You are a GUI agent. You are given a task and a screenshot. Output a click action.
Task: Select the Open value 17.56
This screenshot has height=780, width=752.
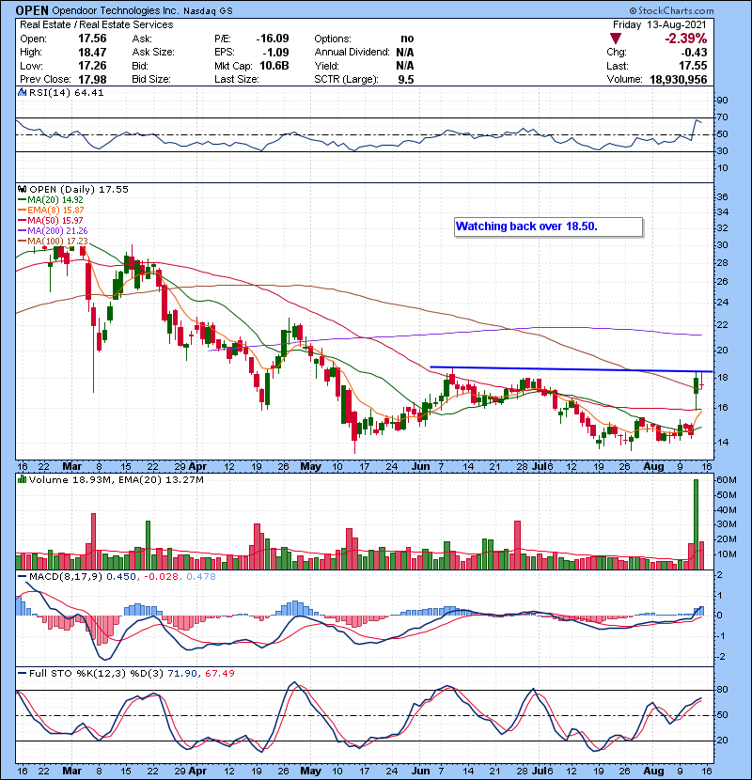pos(92,39)
